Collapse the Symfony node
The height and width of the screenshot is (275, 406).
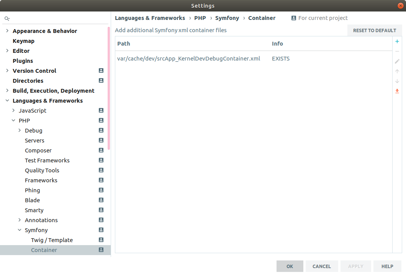(20, 230)
